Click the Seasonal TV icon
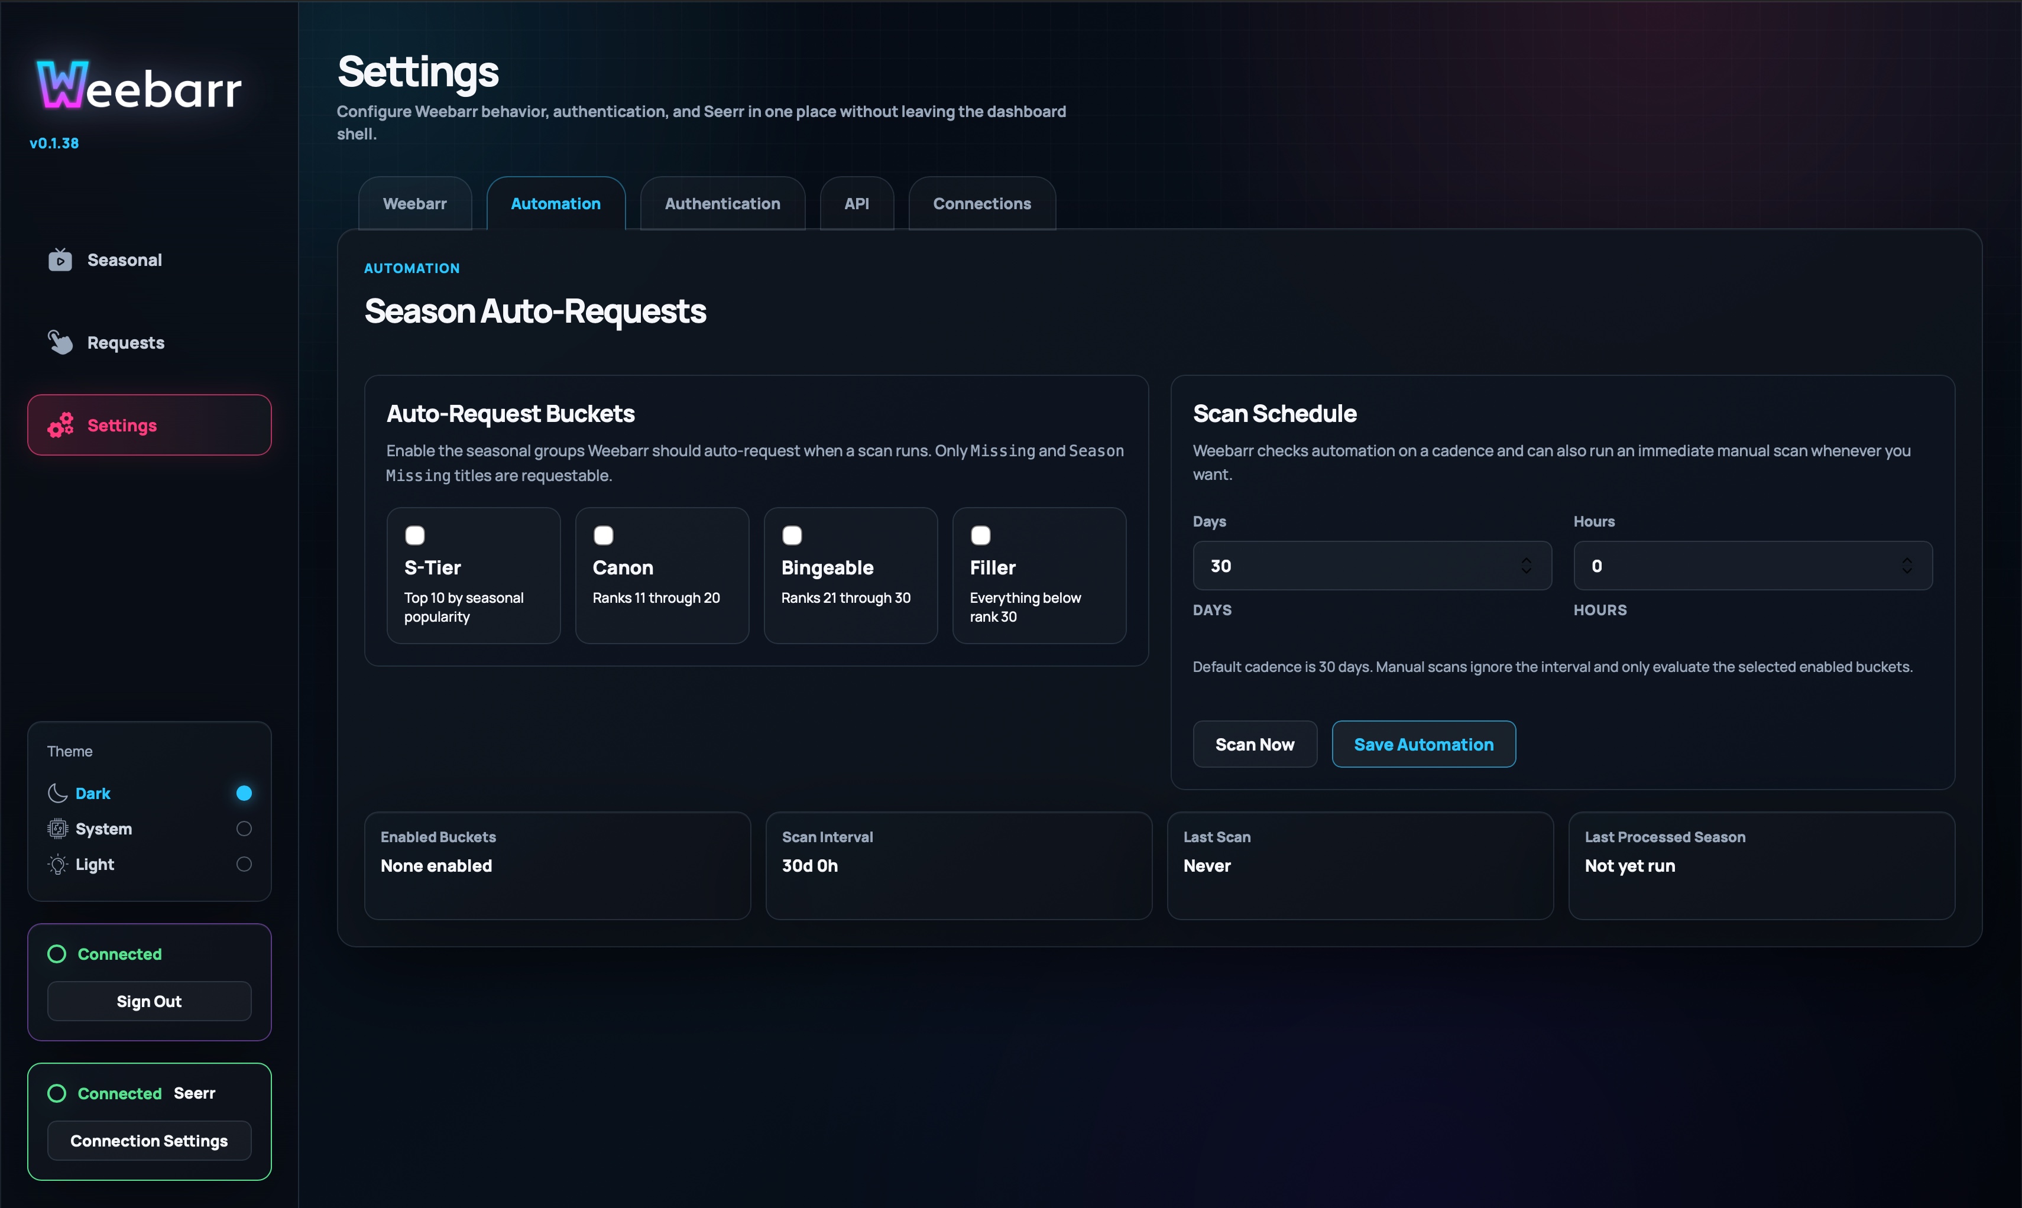The image size is (2022, 1208). pos(60,259)
